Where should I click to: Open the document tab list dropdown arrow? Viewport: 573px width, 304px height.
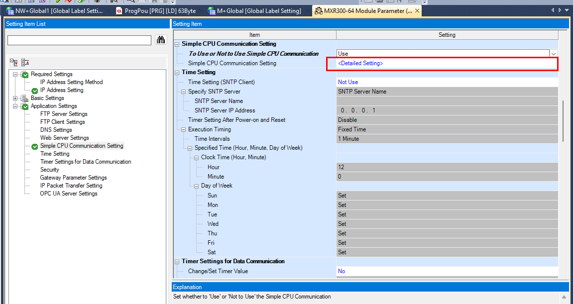(567, 10)
